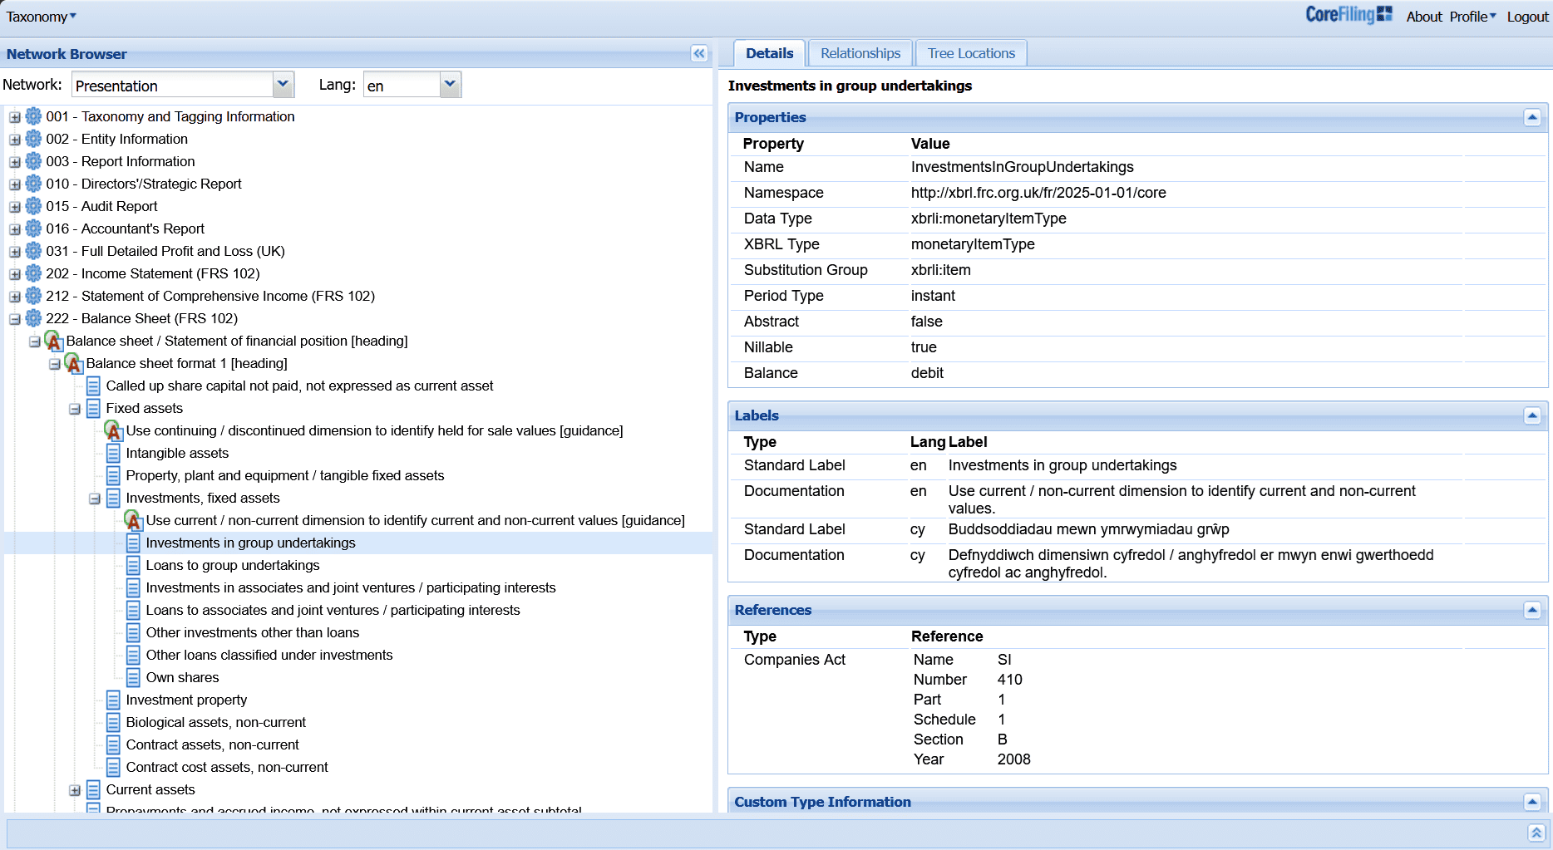1553x850 pixels.
Task: Select Other investments other than loans
Action: [253, 632]
